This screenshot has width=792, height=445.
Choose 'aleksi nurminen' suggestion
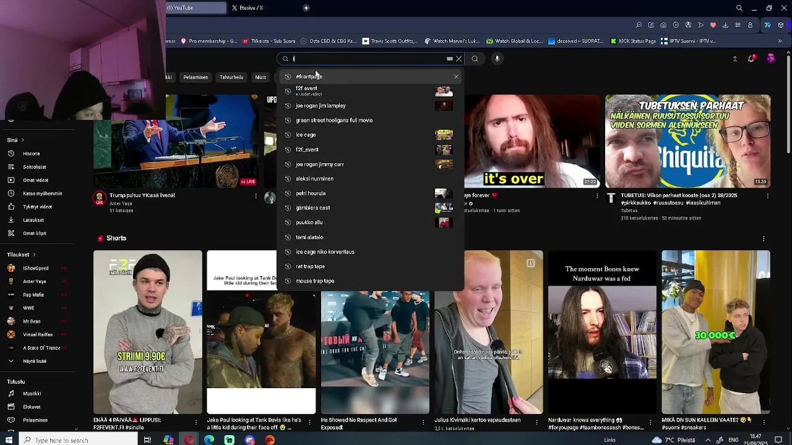(x=370, y=179)
